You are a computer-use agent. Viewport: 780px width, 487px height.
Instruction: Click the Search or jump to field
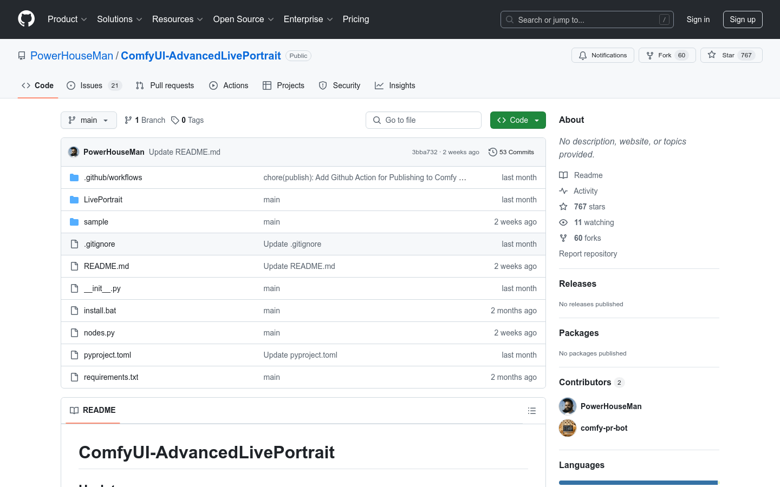587,19
